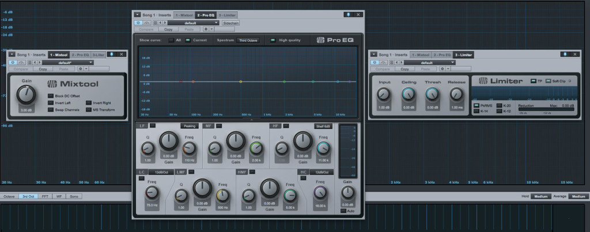This screenshot has width=590, height=232.
Task: Enable Block DC Offset in Mixtool
Action: [51, 96]
